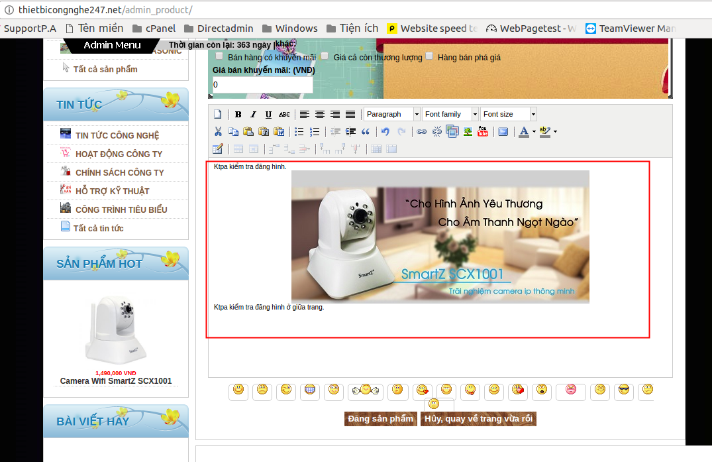The width and height of the screenshot is (712, 462).
Task: Click the Copy icon in editor toolbar
Action: coord(233,132)
